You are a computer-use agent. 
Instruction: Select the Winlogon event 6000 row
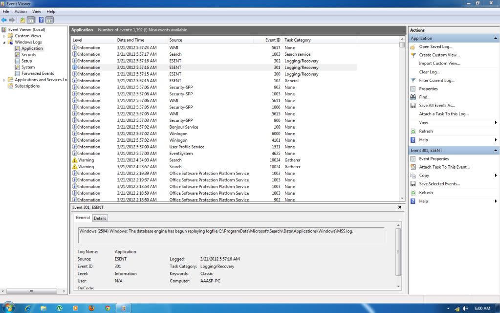[x=214, y=134]
